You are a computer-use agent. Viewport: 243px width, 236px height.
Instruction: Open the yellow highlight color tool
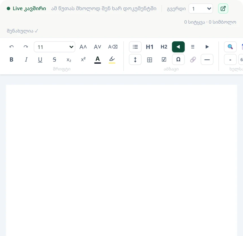click(x=112, y=59)
